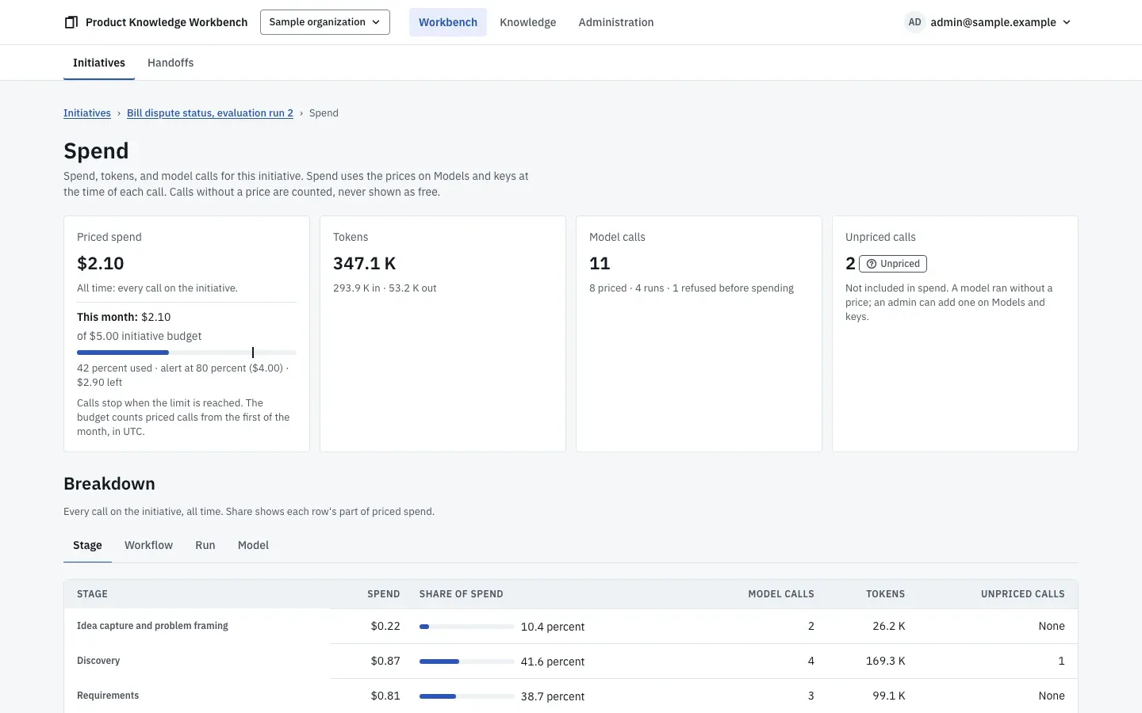The height and width of the screenshot is (713, 1142).
Task: Click the Idea capture share of spend bar
Action: coord(466,627)
